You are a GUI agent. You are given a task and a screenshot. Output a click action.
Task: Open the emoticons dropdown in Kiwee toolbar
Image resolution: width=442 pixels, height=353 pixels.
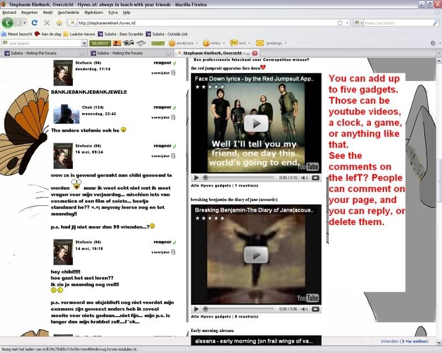183,43
